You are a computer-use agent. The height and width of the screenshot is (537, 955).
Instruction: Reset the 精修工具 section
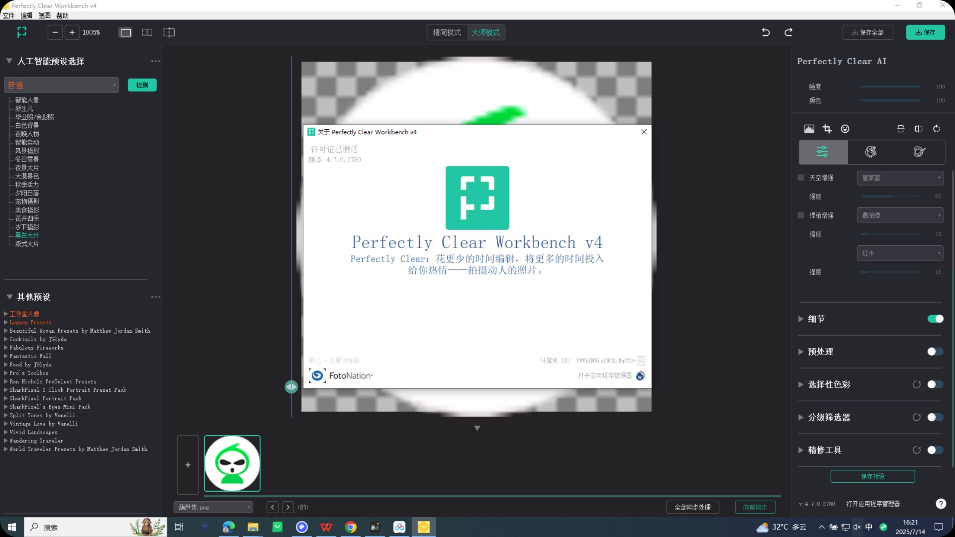click(917, 450)
